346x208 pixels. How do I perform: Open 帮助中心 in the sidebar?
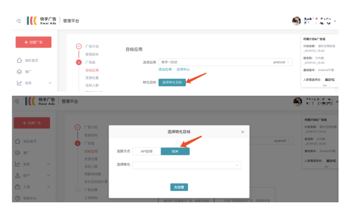point(30,198)
